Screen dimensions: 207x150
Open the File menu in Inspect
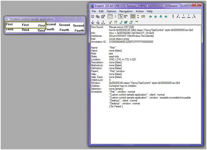click(x=94, y=11)
